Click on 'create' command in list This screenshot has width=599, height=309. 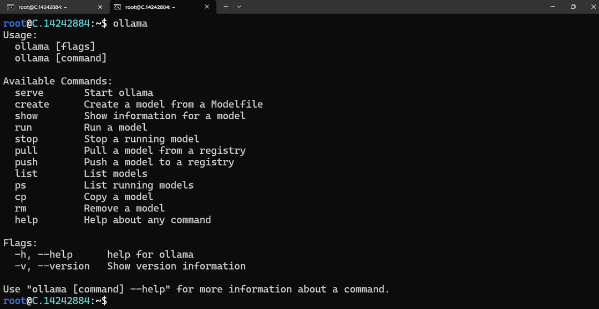32,104
